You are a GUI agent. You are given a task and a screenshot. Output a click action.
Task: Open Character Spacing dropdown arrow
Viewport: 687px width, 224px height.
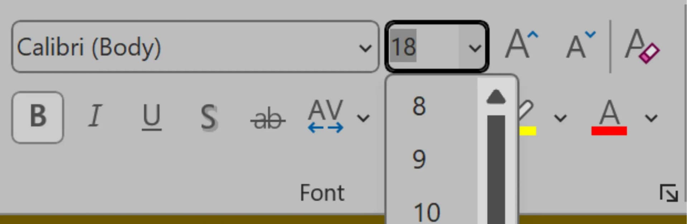pyautogui.click(x=363, y=118)
